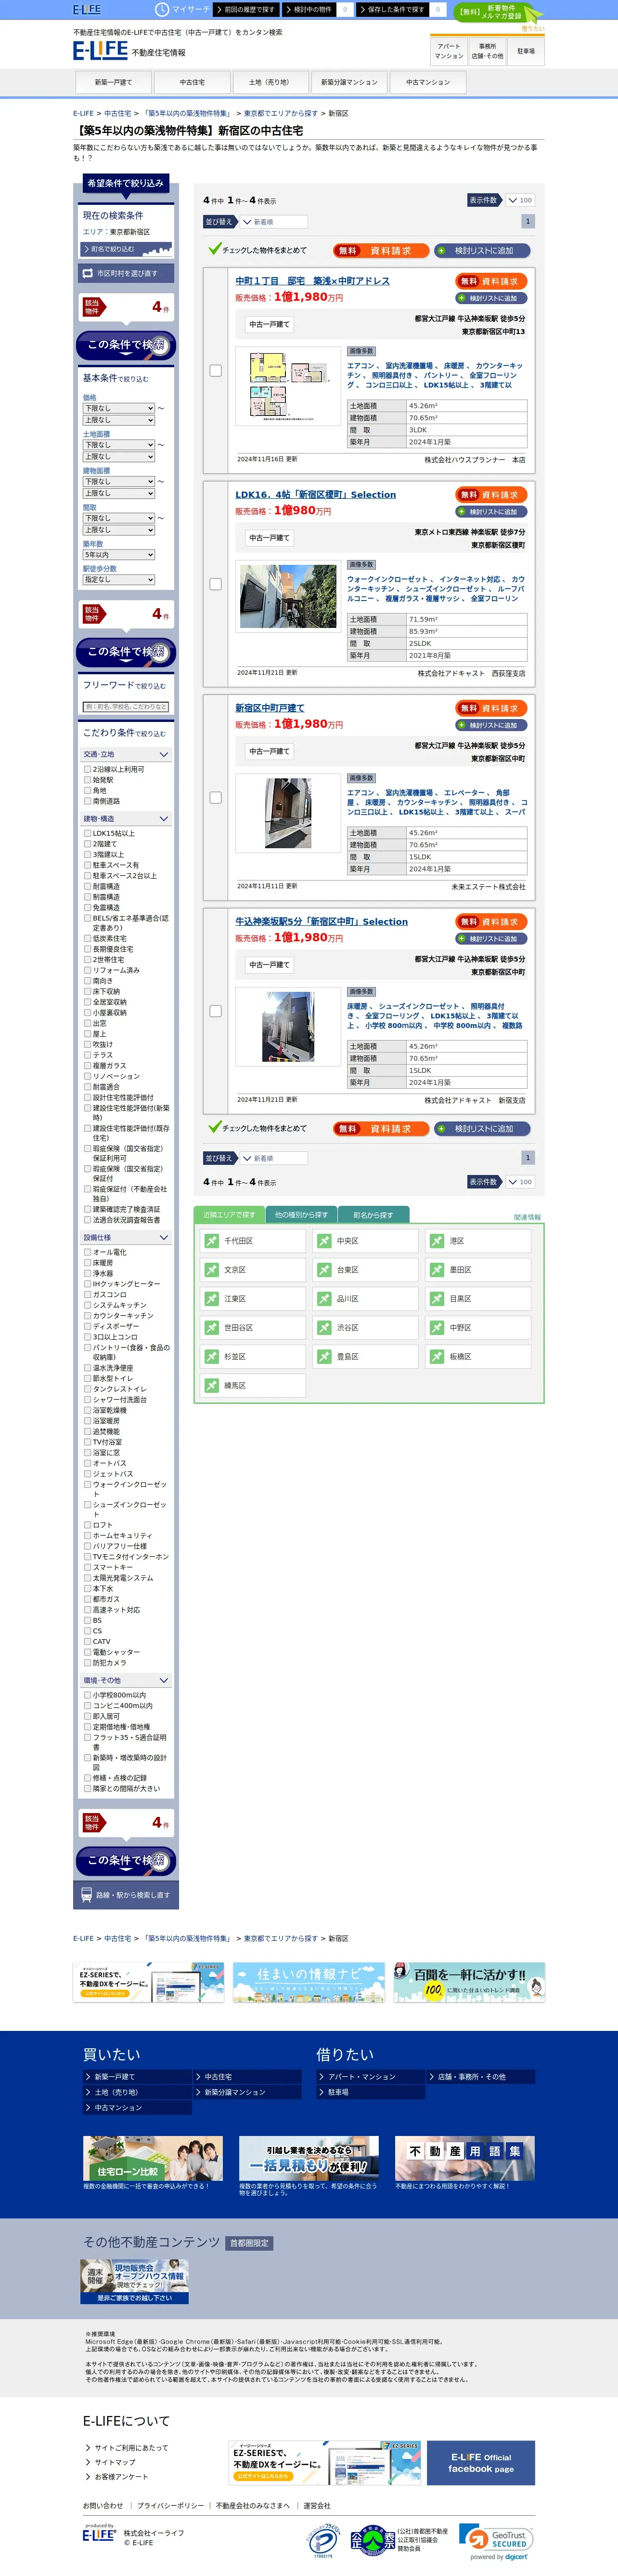The height and width of the screenshot is (2576, 618).
Task: Tick the checkbox for 中町1丁目 邸宅 listing
Action: click(216, 371)
